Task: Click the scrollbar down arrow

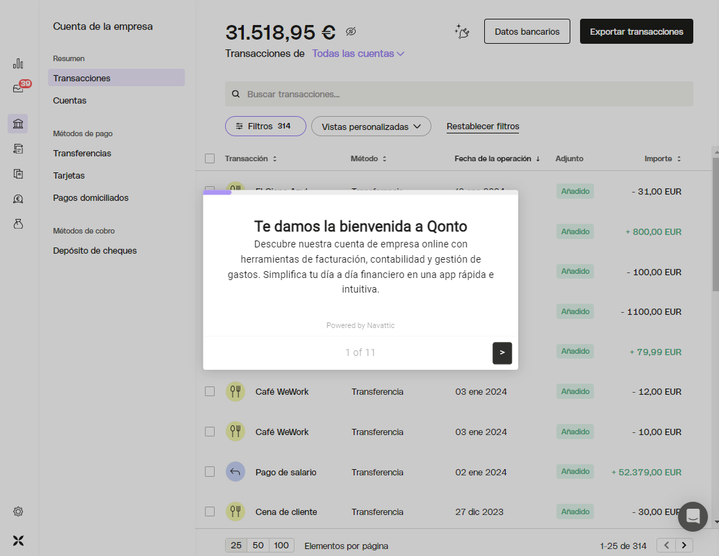Action: point(716,522)
